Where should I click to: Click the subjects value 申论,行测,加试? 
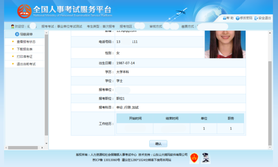127,107
